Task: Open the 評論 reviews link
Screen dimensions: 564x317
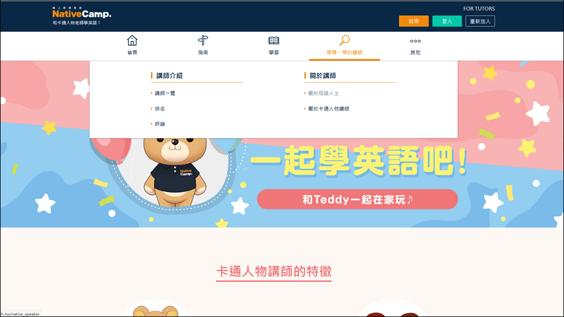Action: (160, 124)
